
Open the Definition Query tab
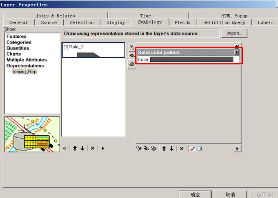pos(224,22)
